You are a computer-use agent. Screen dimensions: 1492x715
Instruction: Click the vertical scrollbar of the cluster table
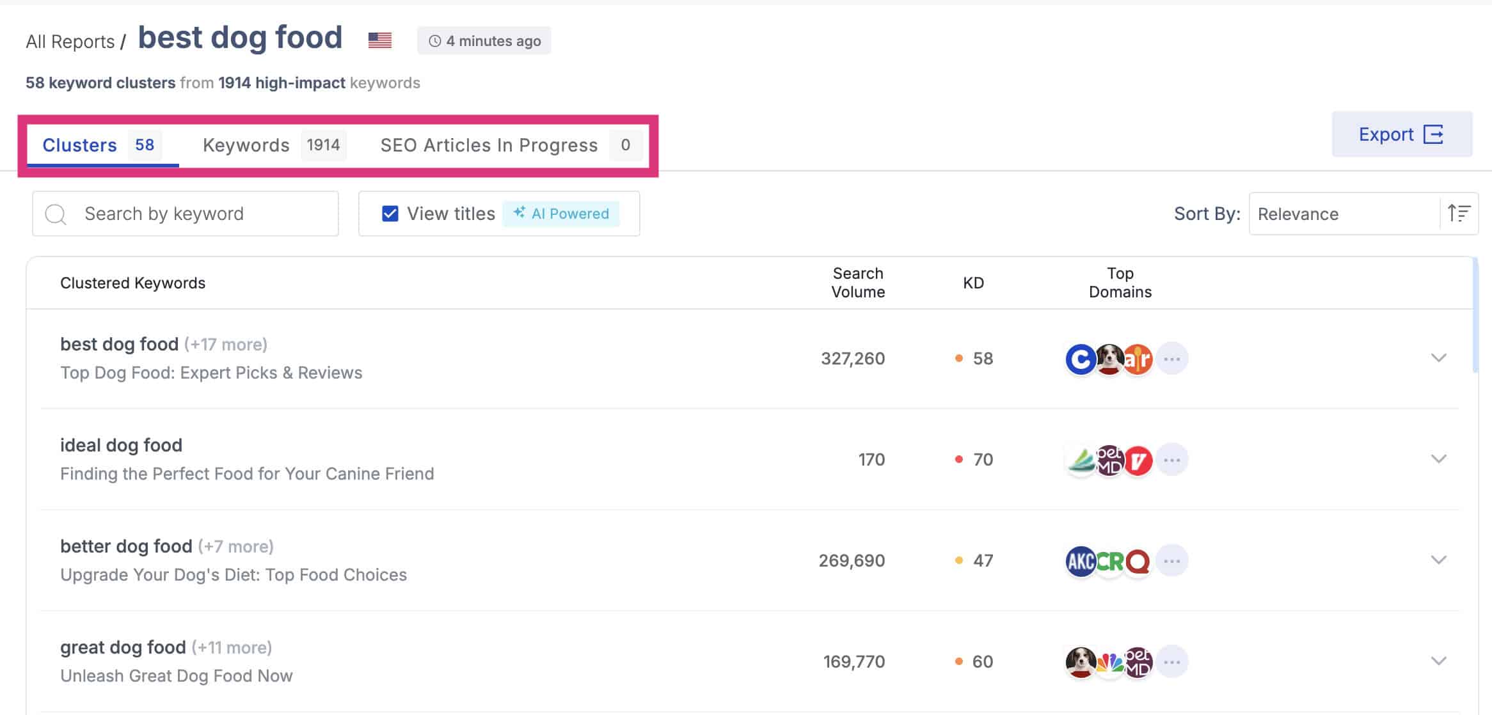[x=1475, y=315]
